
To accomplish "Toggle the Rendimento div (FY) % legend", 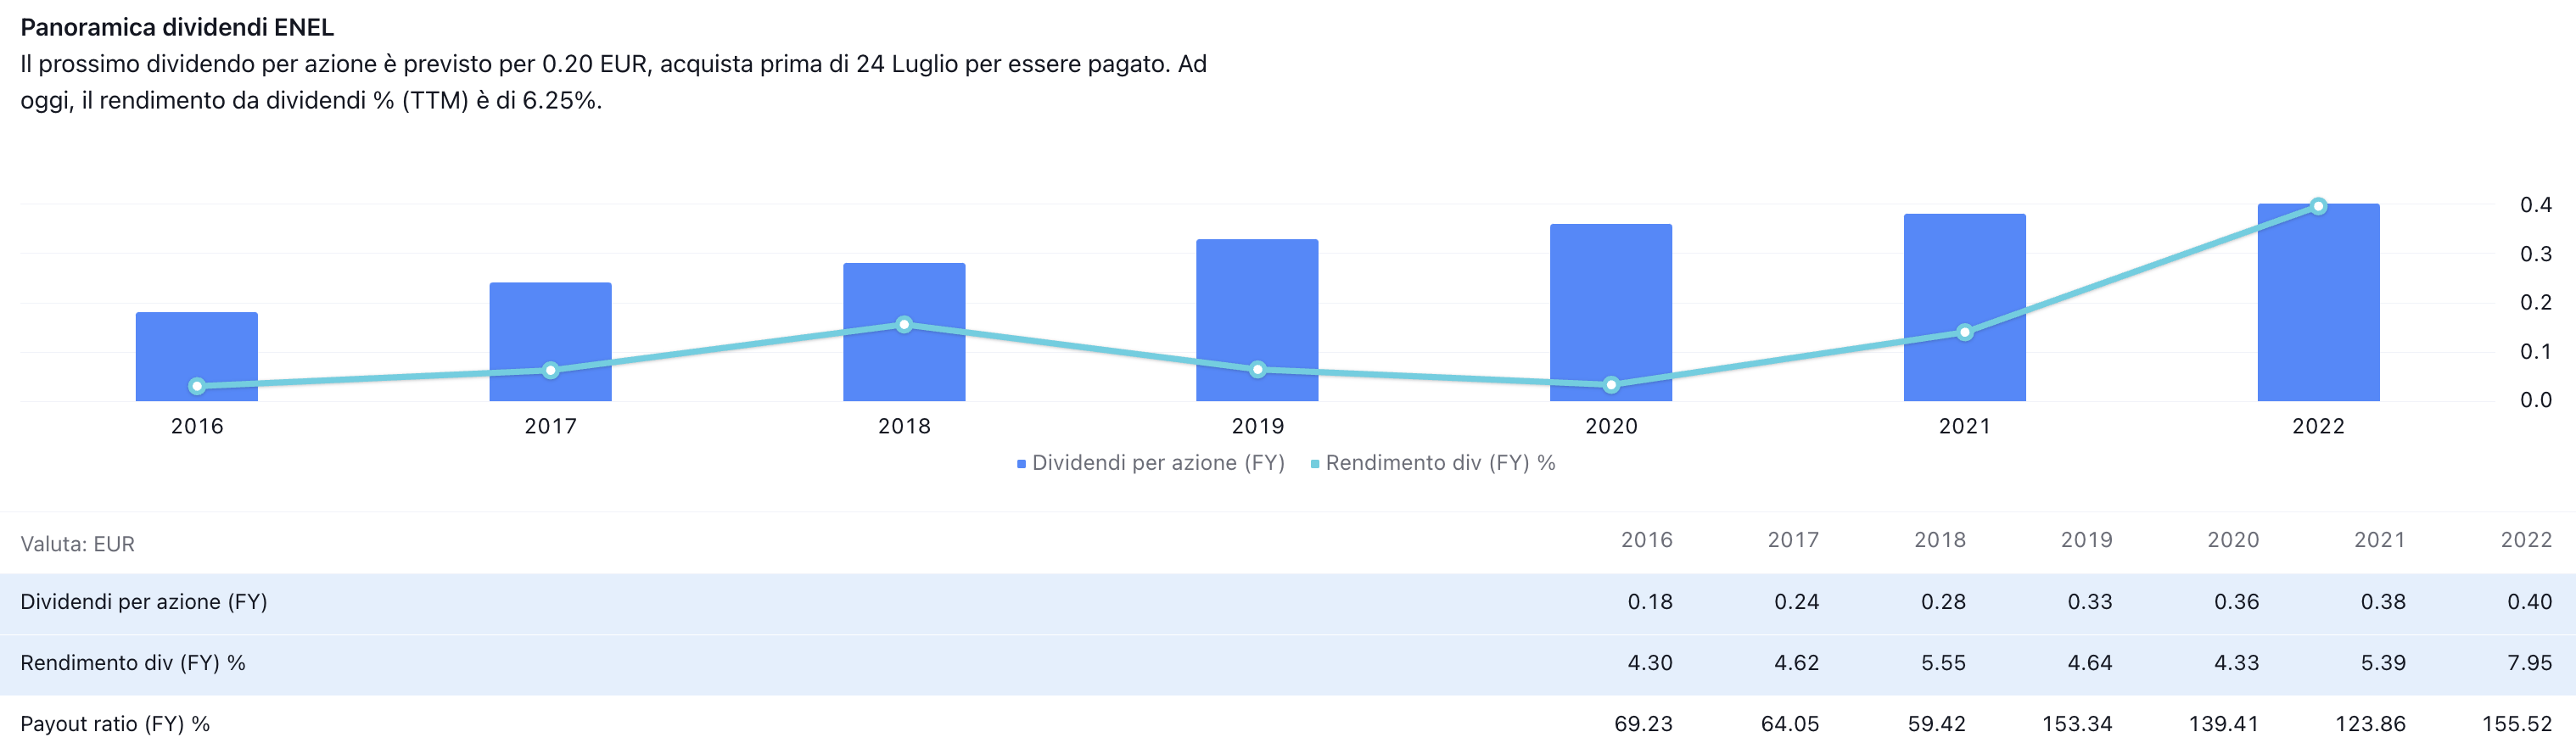I will 1433,463.
